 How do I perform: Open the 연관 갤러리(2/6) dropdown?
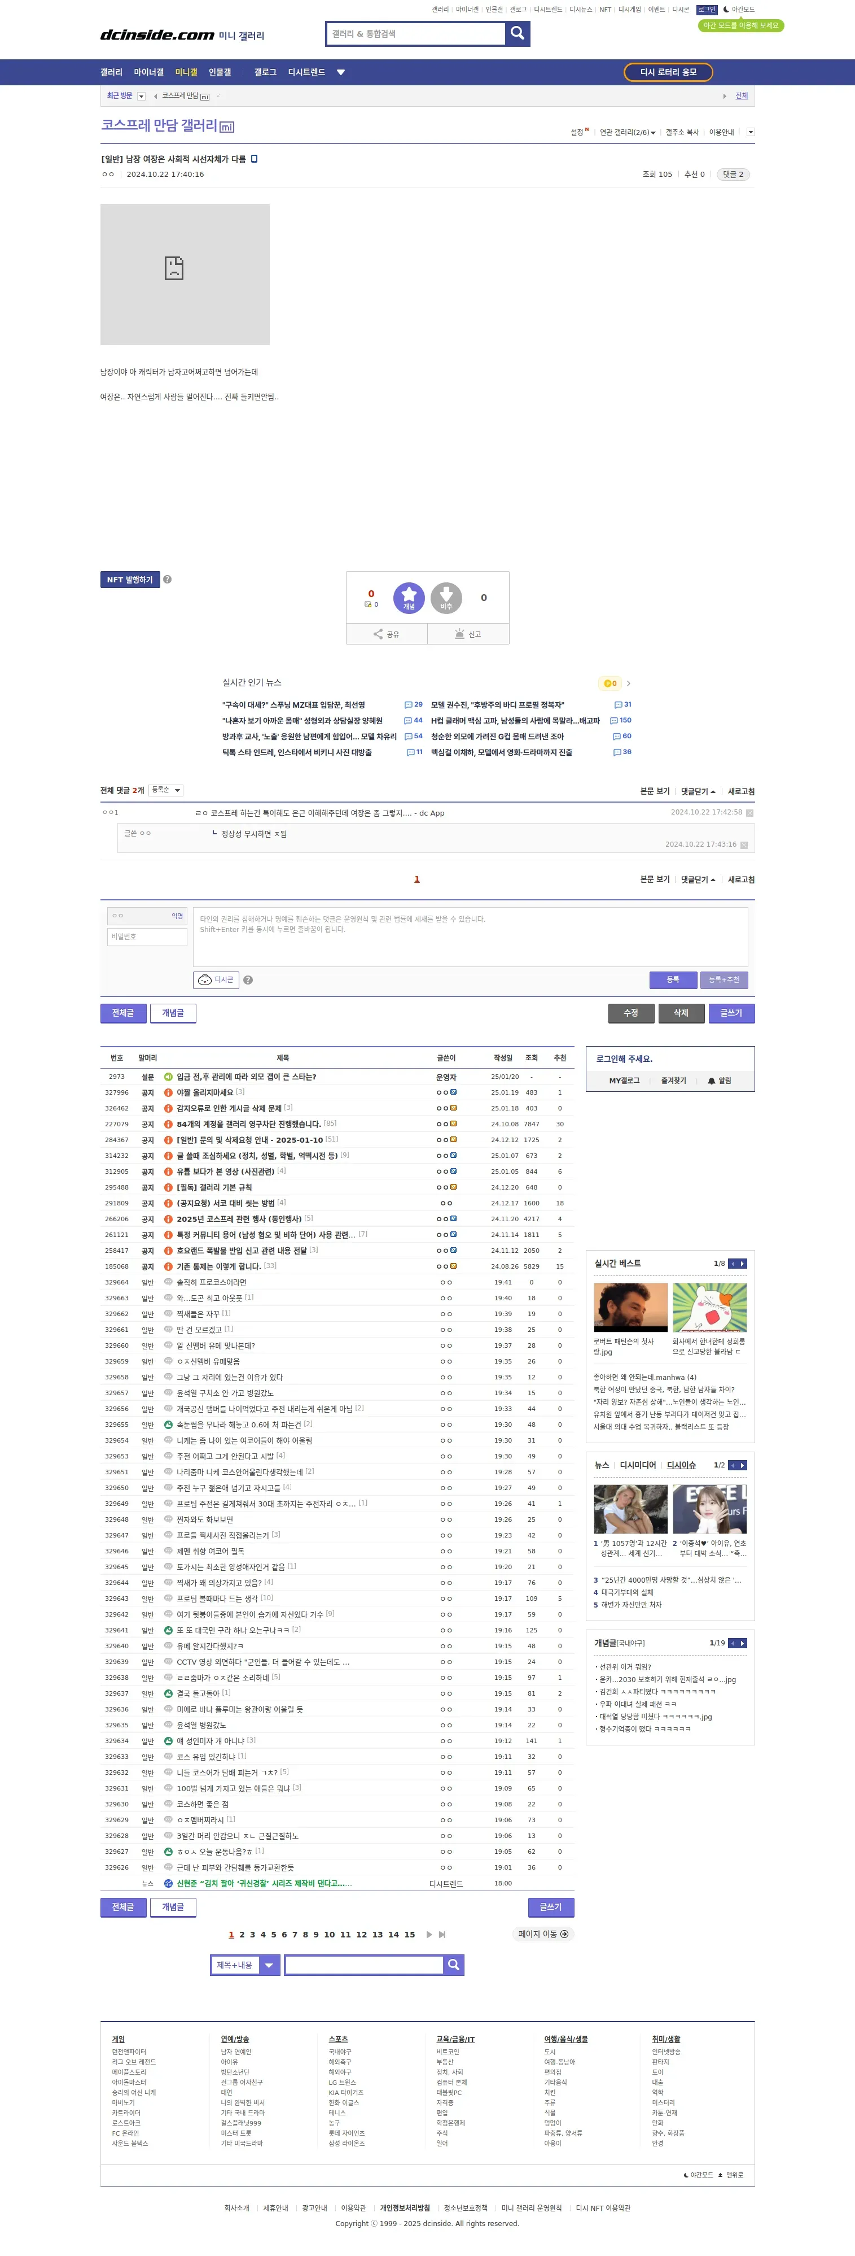click(x=628, y=132)
